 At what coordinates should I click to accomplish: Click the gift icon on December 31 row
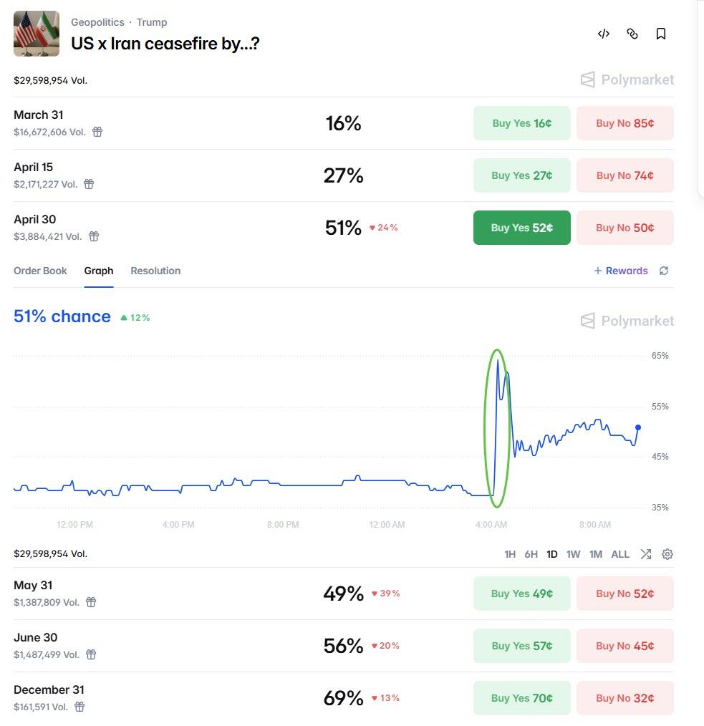(x=80, y=707)
